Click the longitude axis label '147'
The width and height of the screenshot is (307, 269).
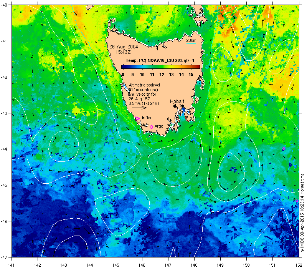click(168, 265)
